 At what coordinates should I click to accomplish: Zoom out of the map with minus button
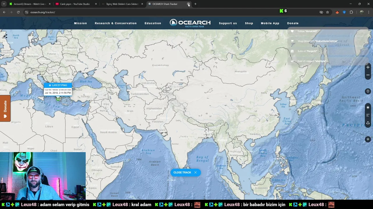click(368, 75)
